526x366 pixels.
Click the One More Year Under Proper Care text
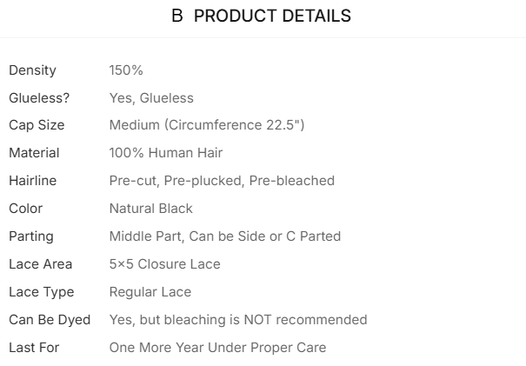click(217, 348)
